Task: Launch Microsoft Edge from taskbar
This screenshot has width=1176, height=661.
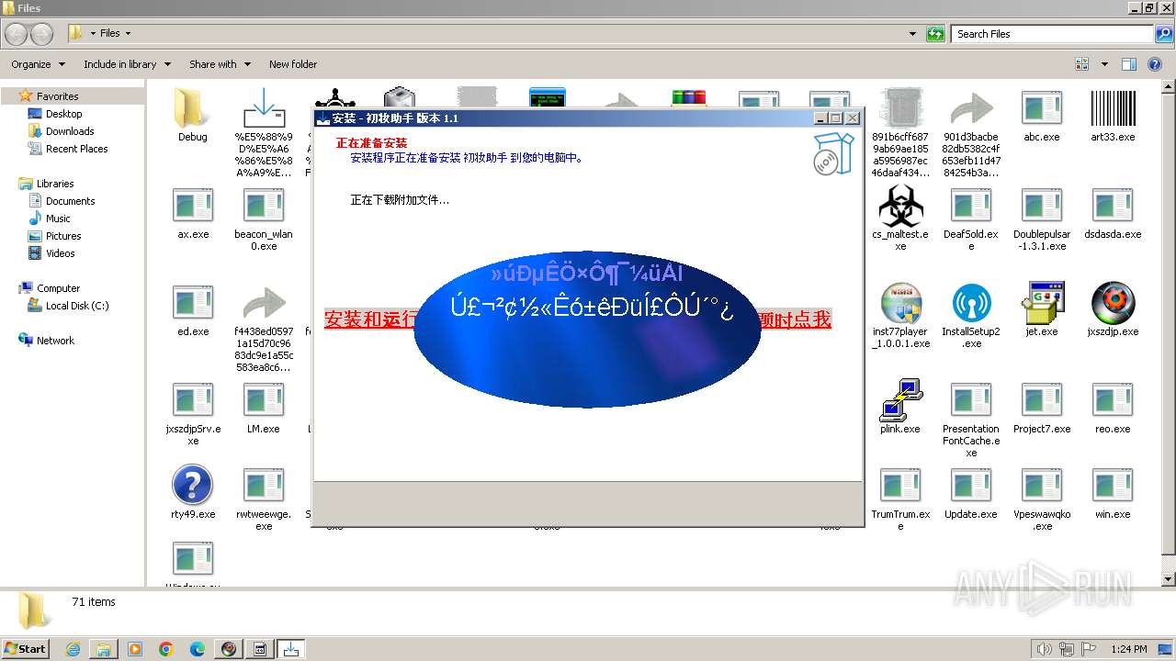Action: coord(198,649)
